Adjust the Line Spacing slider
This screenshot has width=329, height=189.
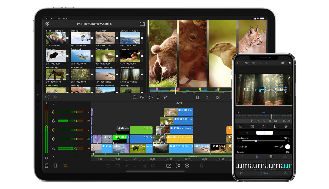click(x=264, y=141)
